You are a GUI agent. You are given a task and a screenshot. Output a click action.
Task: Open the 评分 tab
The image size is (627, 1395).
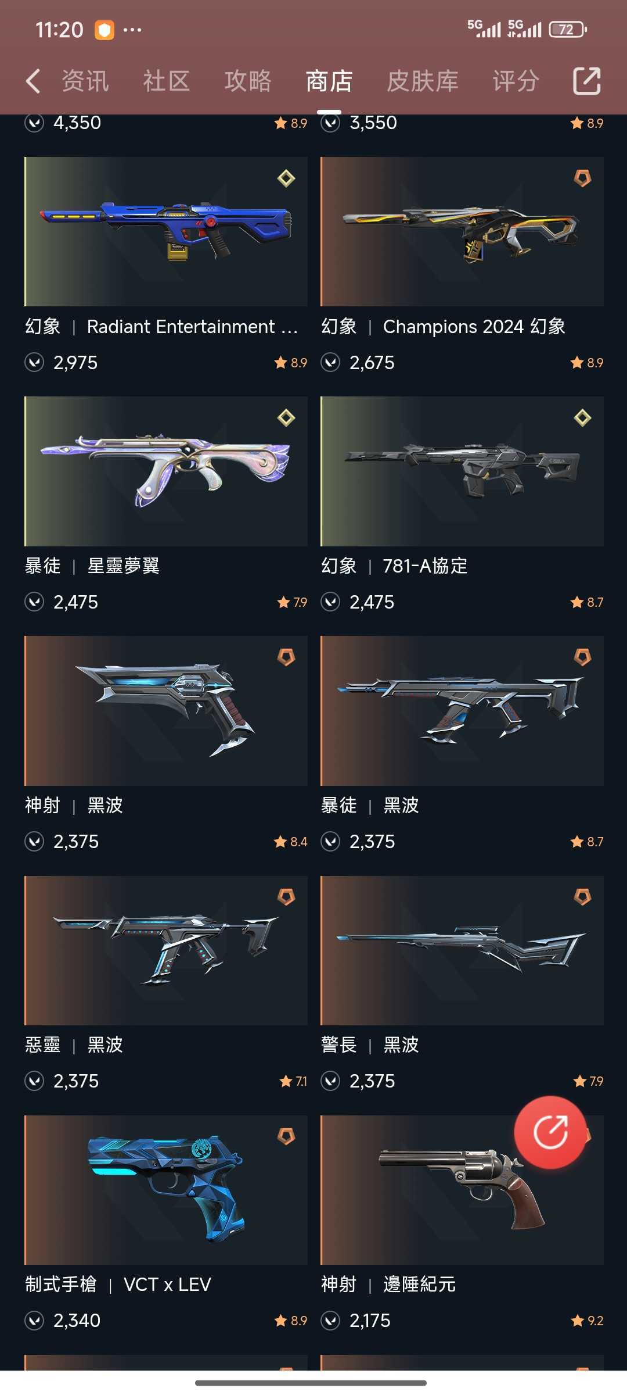(516, 81)
